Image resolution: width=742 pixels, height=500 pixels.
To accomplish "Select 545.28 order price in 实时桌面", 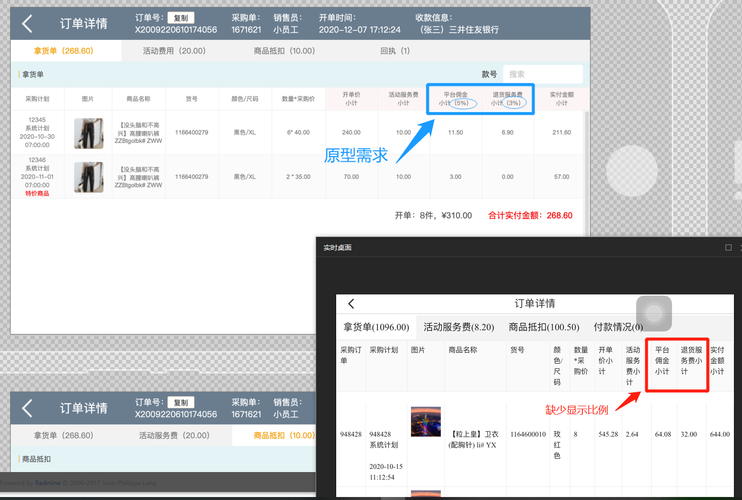I will (x=608, y=435).
